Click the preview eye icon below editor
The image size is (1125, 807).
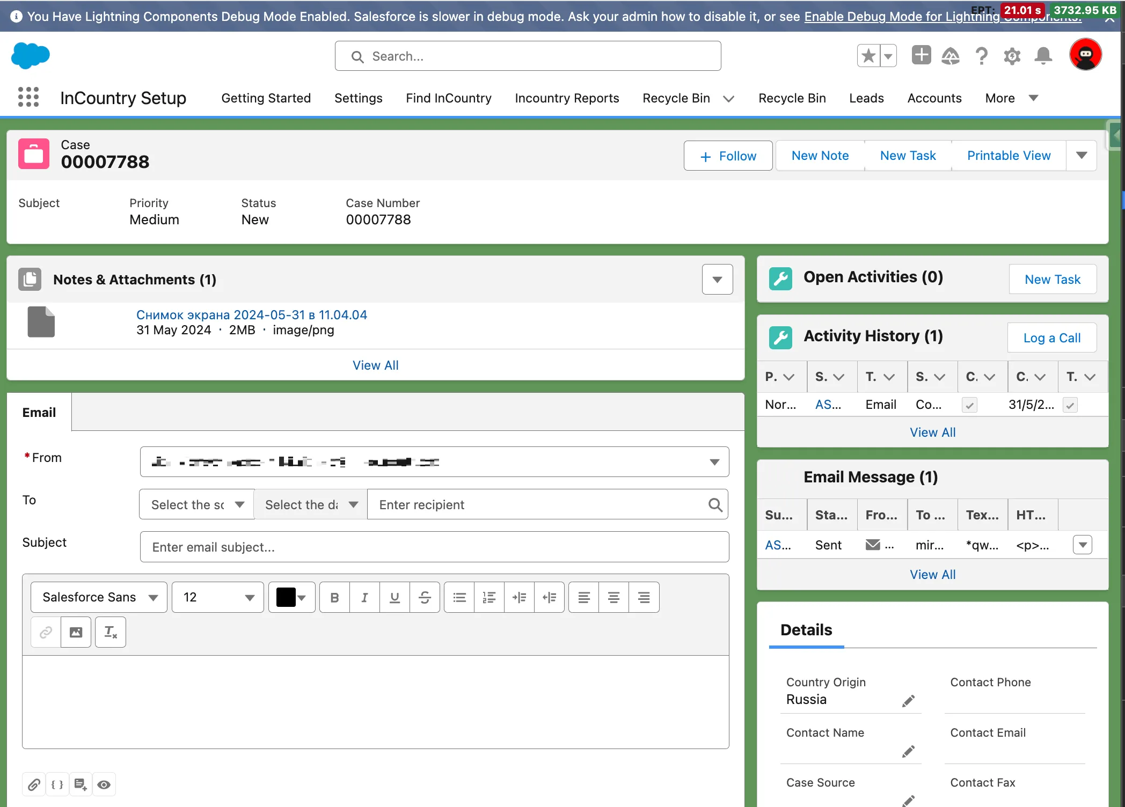[104, 784]
